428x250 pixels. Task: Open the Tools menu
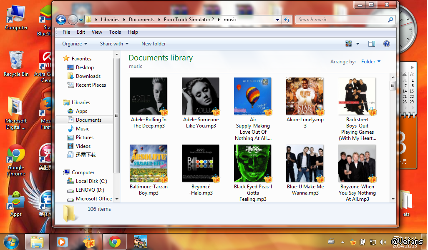[x=115, y=32]
